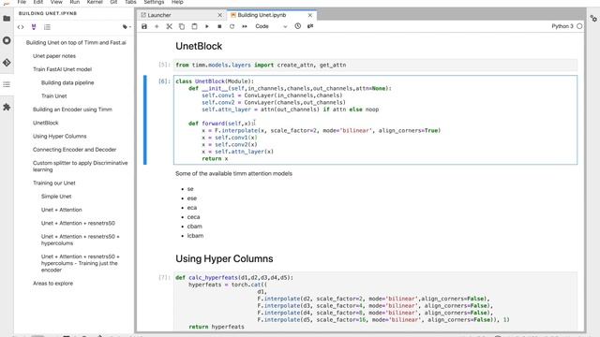600x337 pixels.
Task: Open the Git menu
Action: coord(113,2)
